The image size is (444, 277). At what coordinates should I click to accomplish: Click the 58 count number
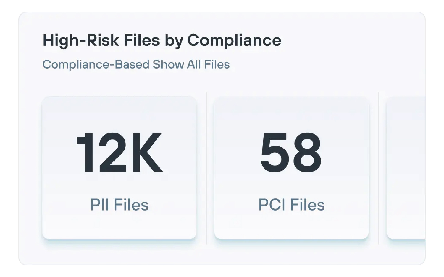(291, 153)
